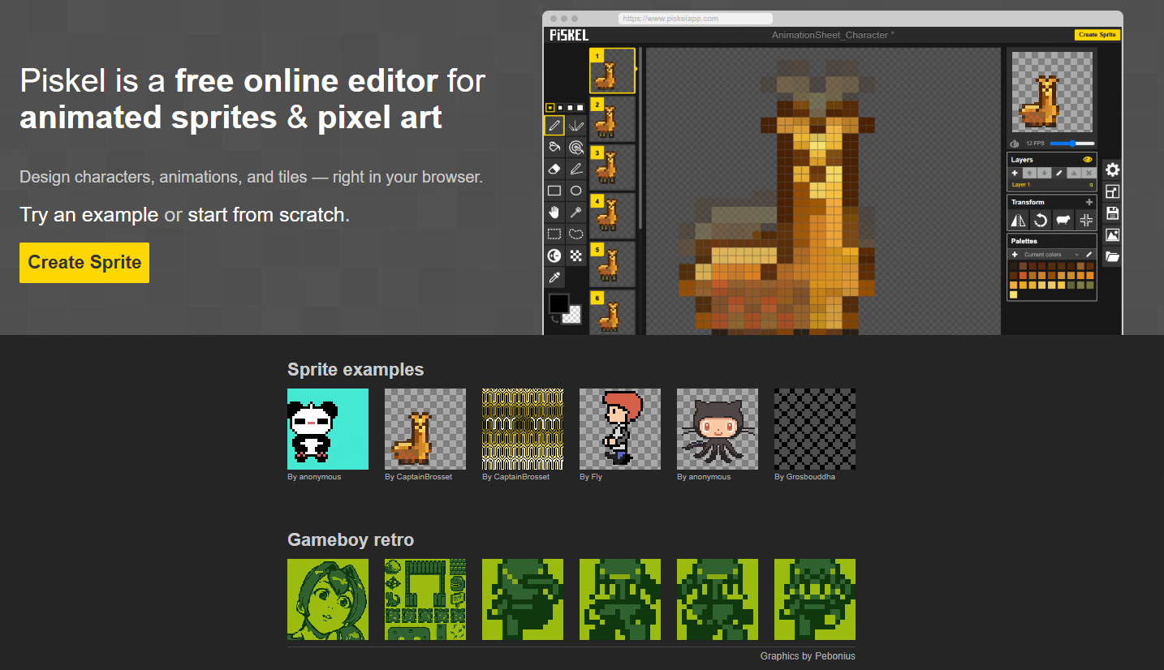Follow the "Try an example" link

pos(89,215)
